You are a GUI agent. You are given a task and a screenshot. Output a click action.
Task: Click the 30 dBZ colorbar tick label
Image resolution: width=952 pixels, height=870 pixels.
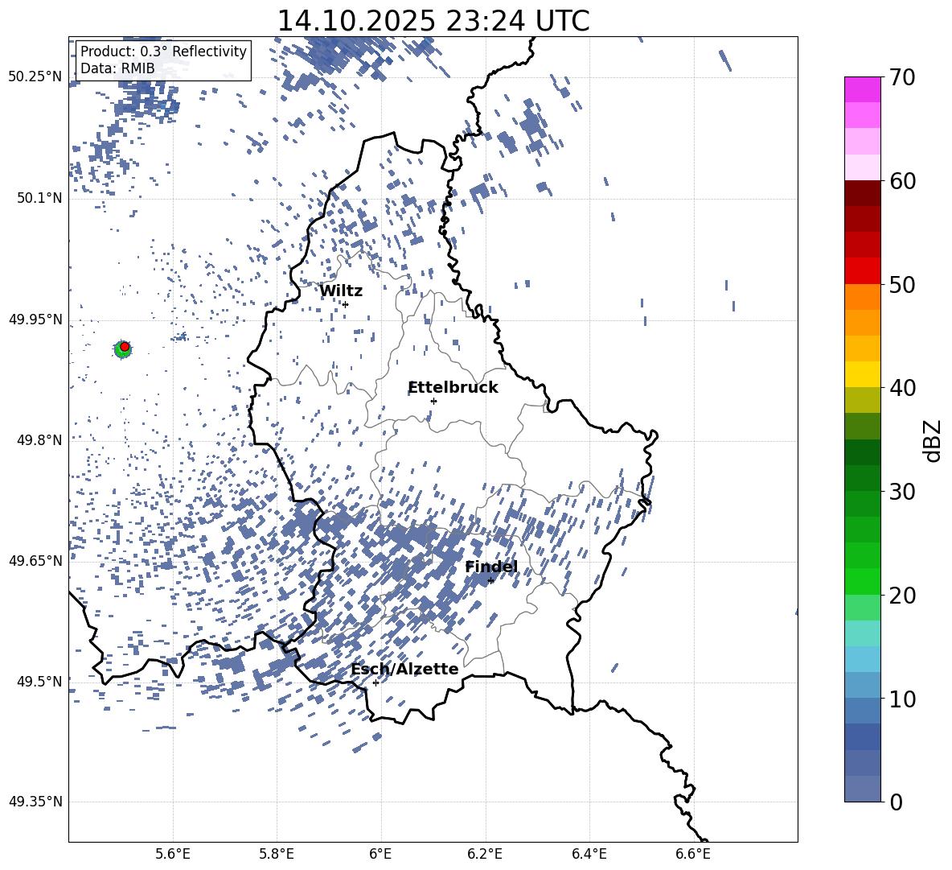[x=902, y=492]
